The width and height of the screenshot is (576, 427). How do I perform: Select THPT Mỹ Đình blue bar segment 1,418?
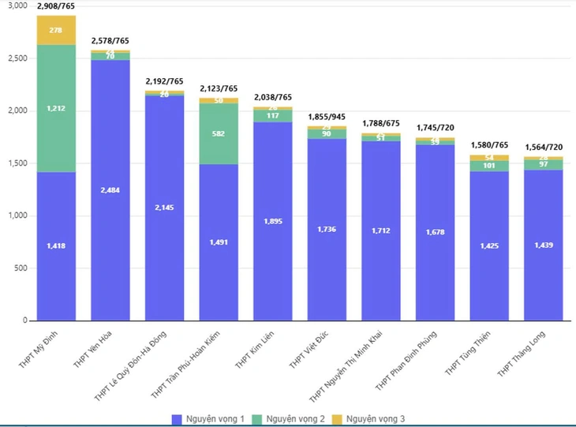[x=56, y=246]
